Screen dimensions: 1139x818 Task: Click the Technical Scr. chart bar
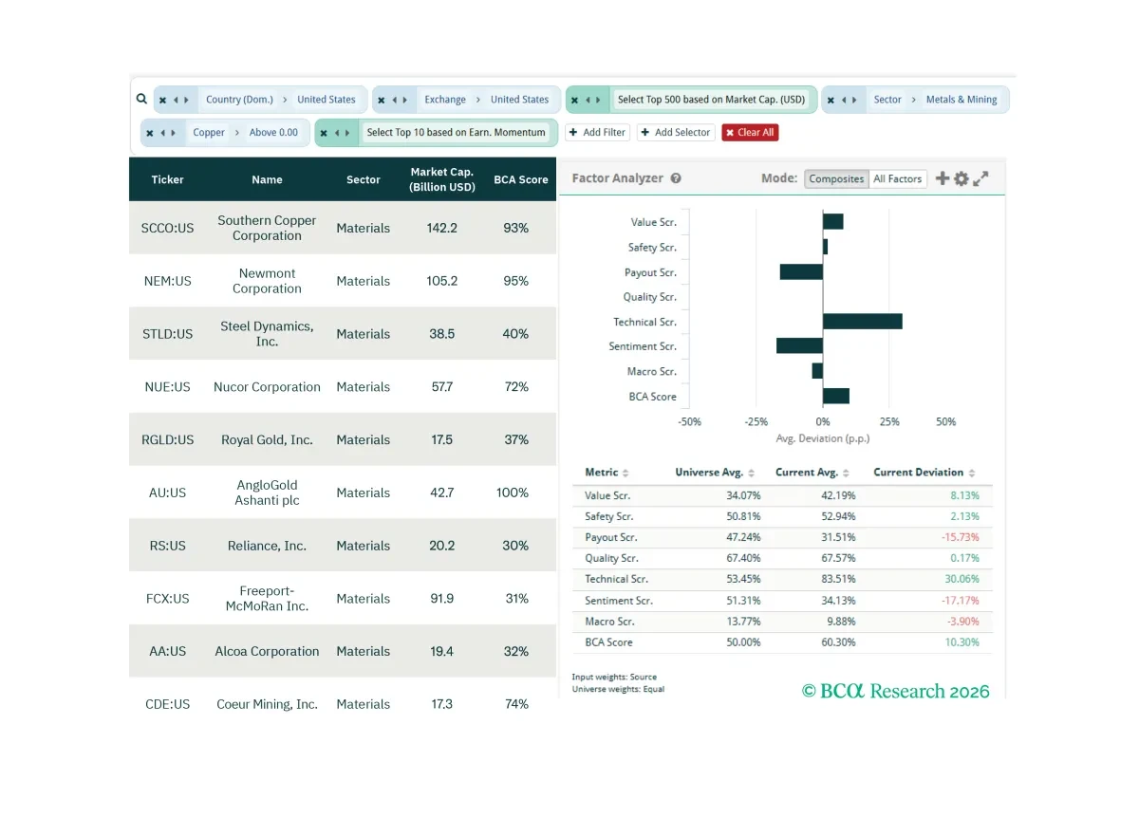tap(862, 322)
